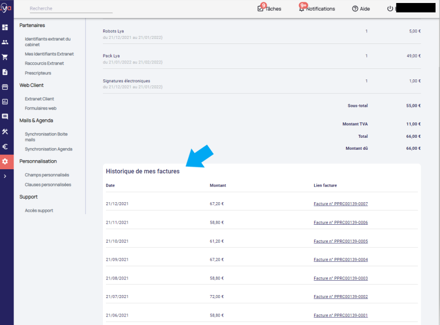Open the messages chat icon in sidebar
Screen dimensions: 440x325
click(5, 116)
